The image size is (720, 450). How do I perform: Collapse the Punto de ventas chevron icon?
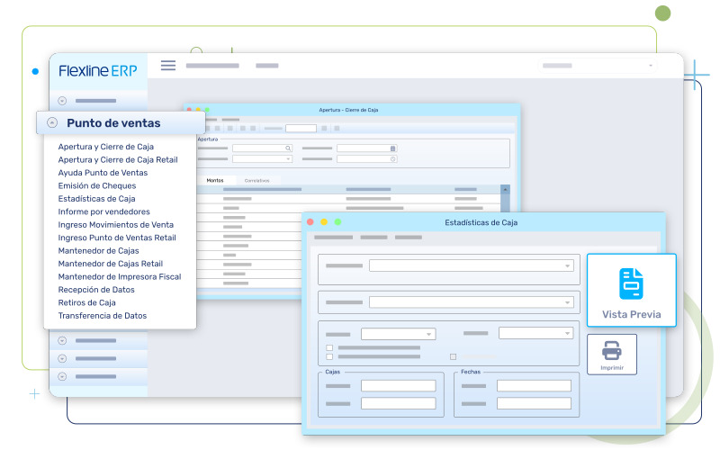pyautogui.click(x=52, y=123)
